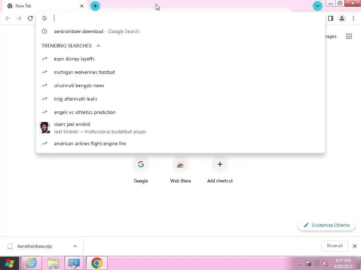Image resolution: width=361 pixels, height=270 pixels.
Task: Open the taskbar clock showing 9:27 PM
Action: click(343, 263)
